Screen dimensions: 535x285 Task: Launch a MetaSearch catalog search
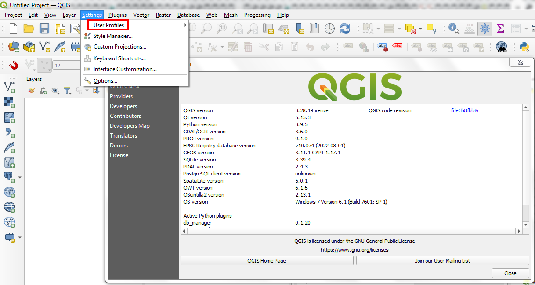(x=501, y=46)
